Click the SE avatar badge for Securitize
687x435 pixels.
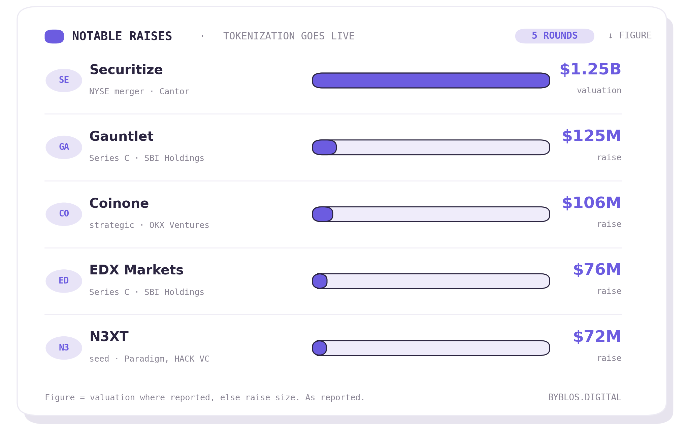click(64, 80)
